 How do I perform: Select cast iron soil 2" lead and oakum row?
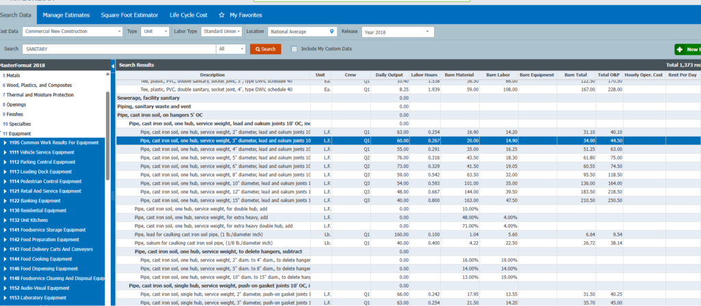(408, 132)
